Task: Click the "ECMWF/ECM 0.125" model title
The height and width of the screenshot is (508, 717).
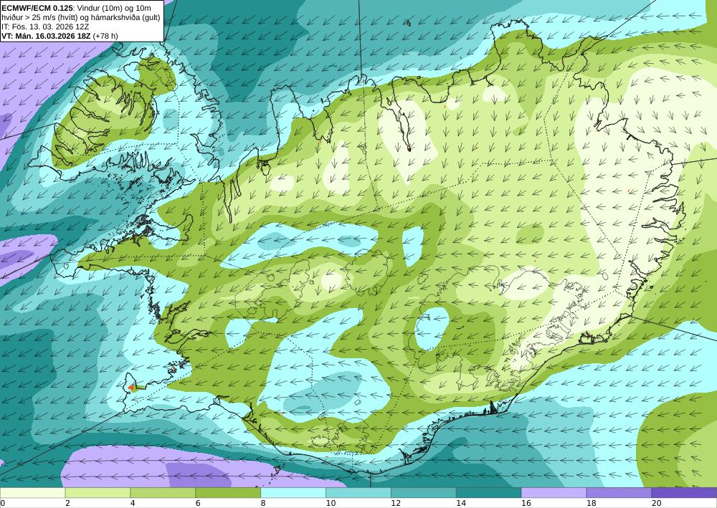Action: coord(37,8)
